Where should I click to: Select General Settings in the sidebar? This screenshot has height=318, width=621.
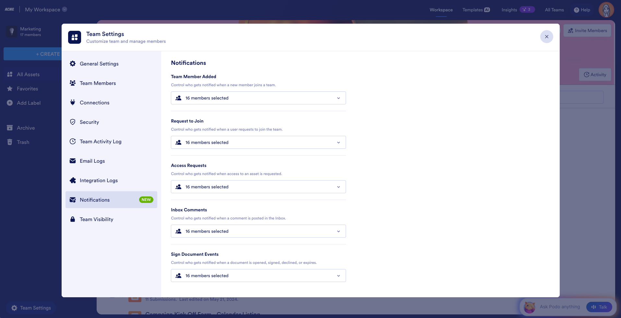[111, 64]
